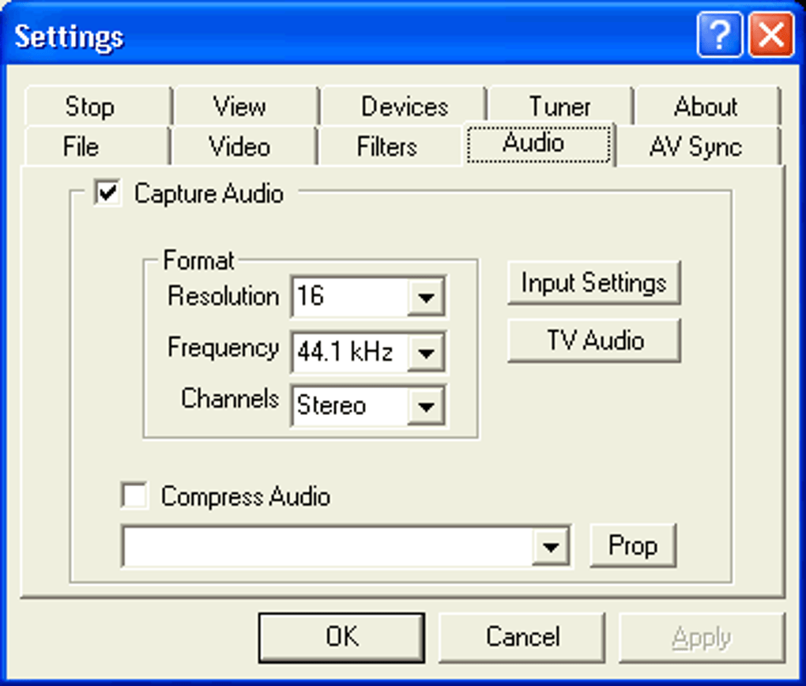Open the Filters tab

click(390, 146)
